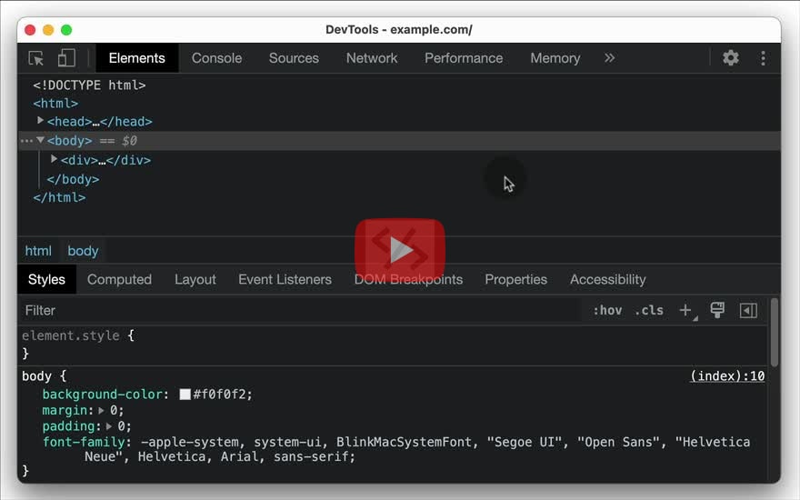
Task: Click the red play video button
Action: pyautogui.click(x=400, y=249)
